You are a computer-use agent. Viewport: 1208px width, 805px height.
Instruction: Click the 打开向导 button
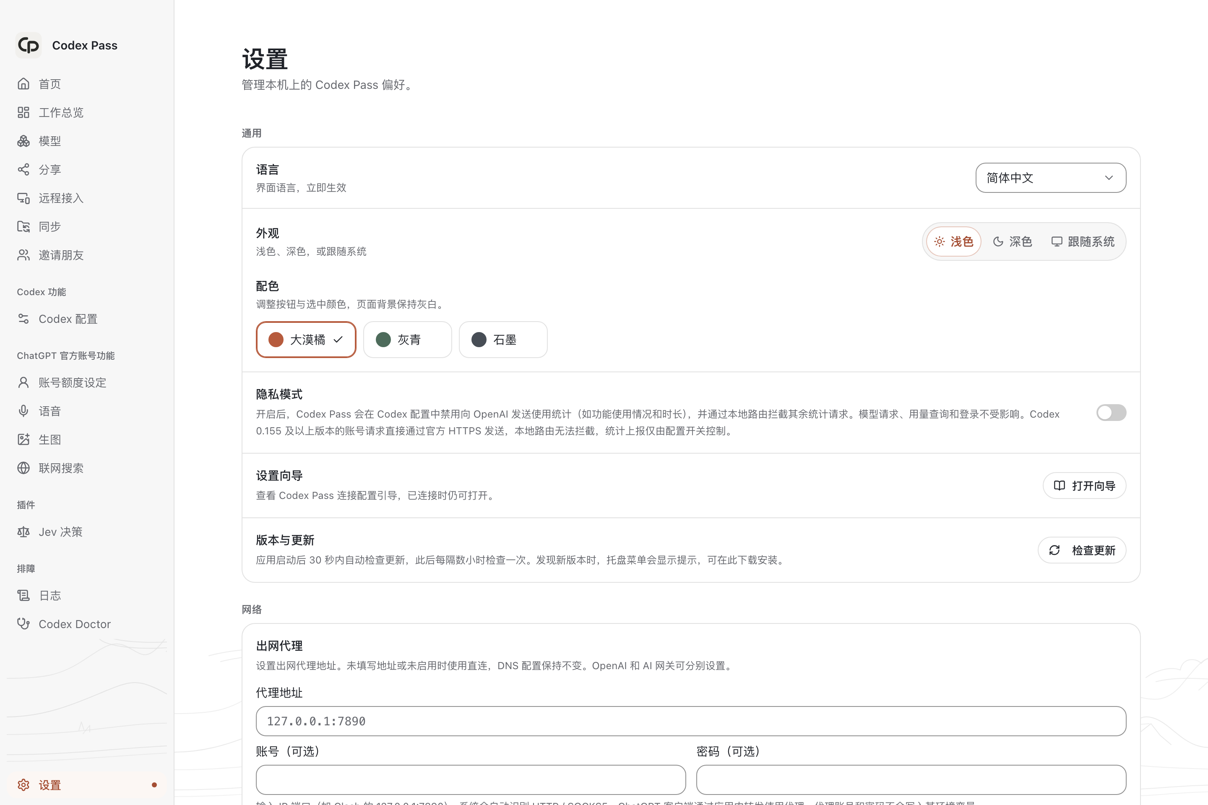coord(1084,486)
